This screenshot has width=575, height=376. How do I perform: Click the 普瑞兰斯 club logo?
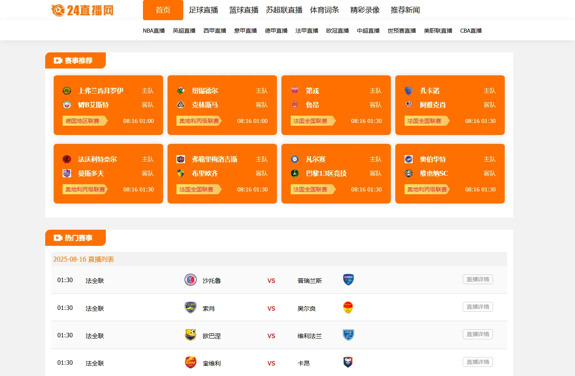point(348,280)
